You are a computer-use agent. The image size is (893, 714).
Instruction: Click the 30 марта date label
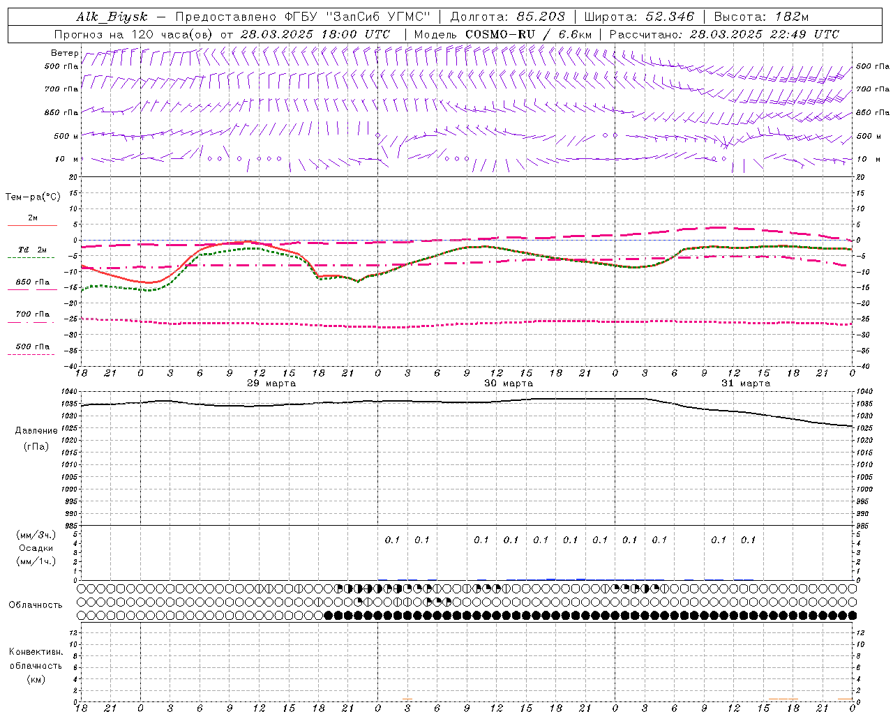tap(509, 383)
